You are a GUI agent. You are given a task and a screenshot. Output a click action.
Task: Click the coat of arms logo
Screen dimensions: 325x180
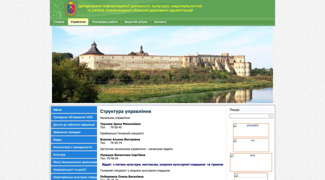tap(71, 9)
